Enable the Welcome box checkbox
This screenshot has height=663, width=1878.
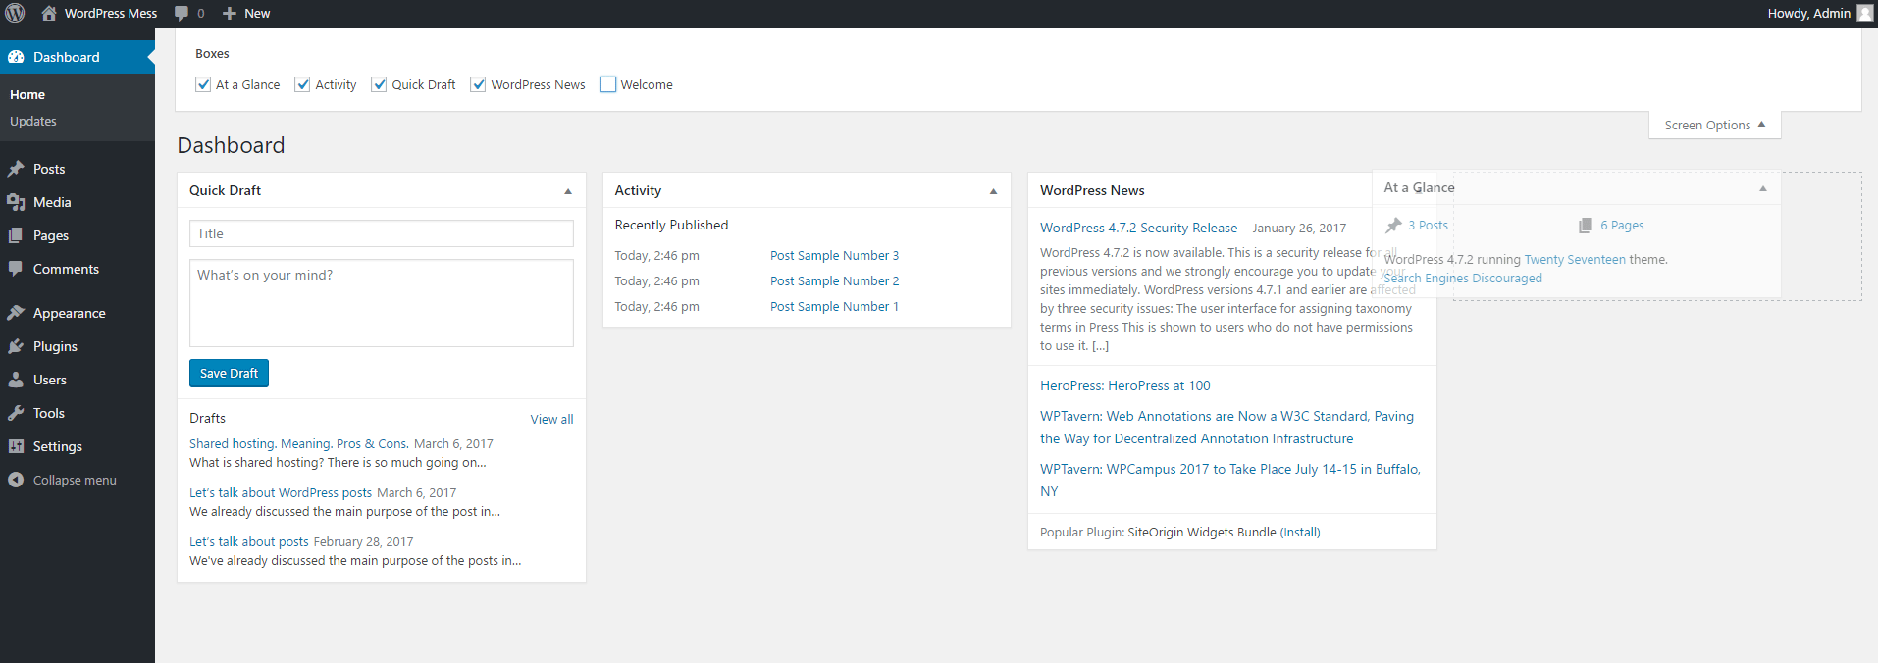[608, 84]
